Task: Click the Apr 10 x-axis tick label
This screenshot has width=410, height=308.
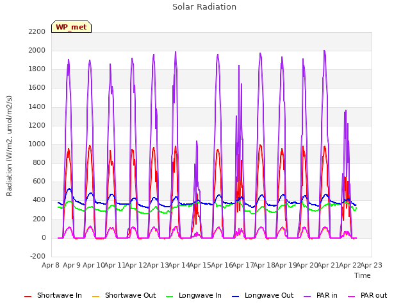Action: [94, 265]
